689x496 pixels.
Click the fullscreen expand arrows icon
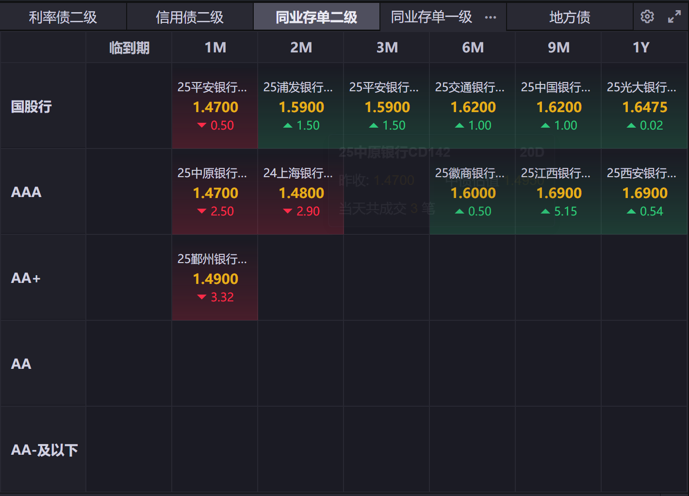674,17
